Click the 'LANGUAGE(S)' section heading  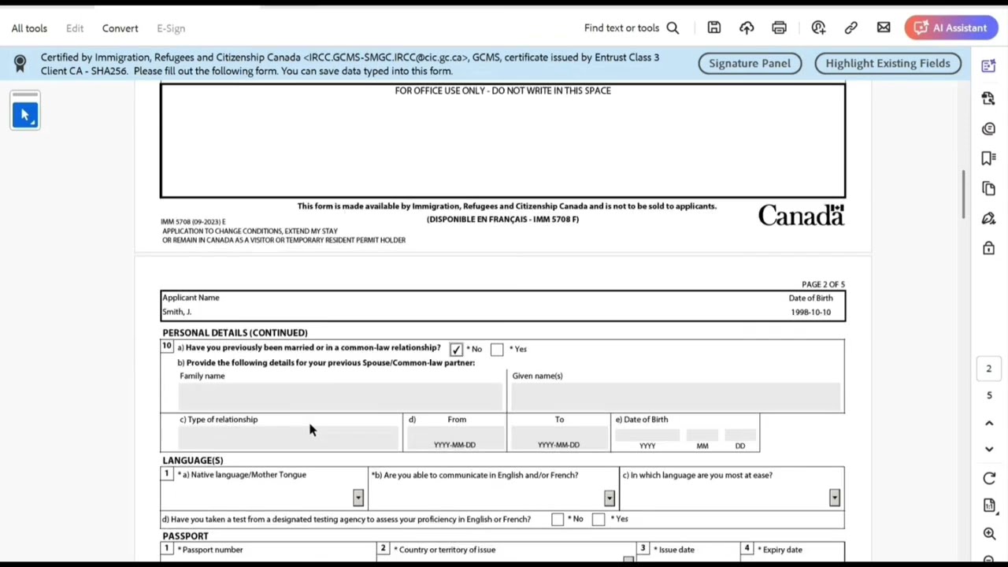[193, 461]
